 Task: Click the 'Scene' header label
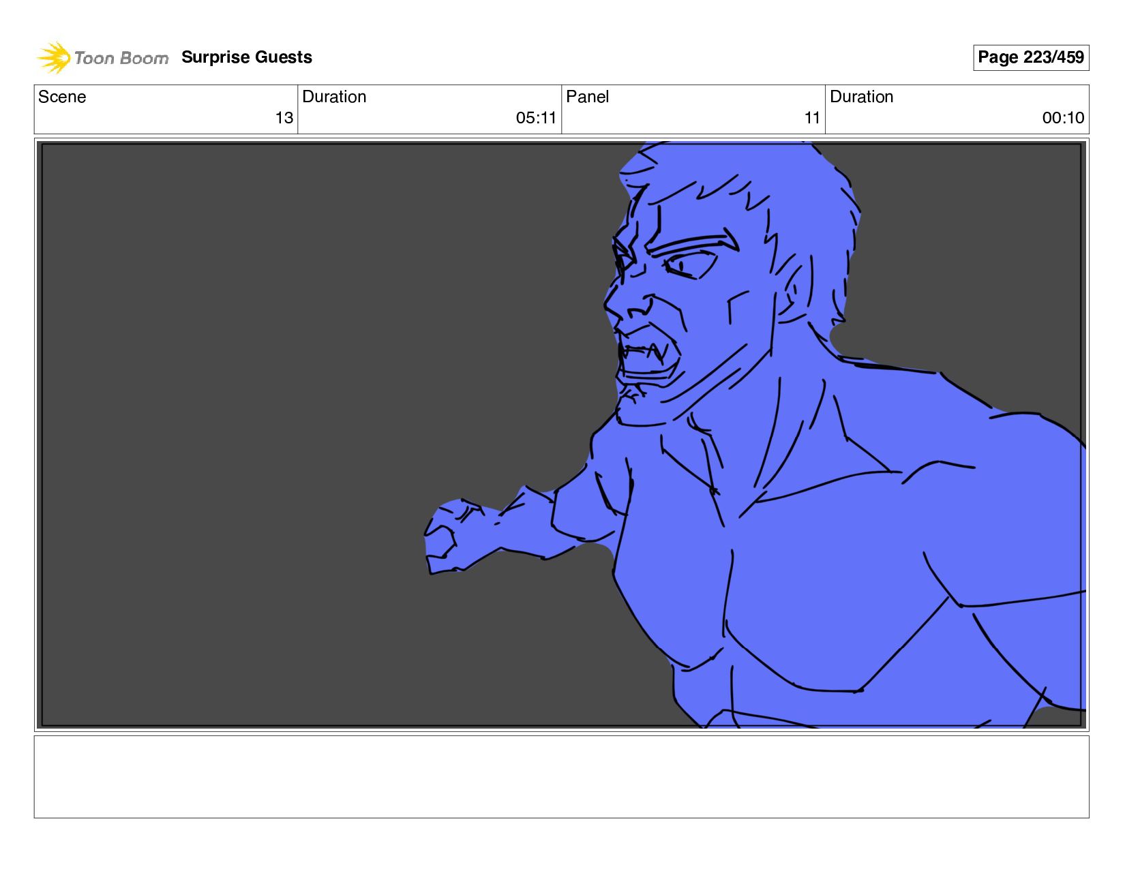pos(62,97)
